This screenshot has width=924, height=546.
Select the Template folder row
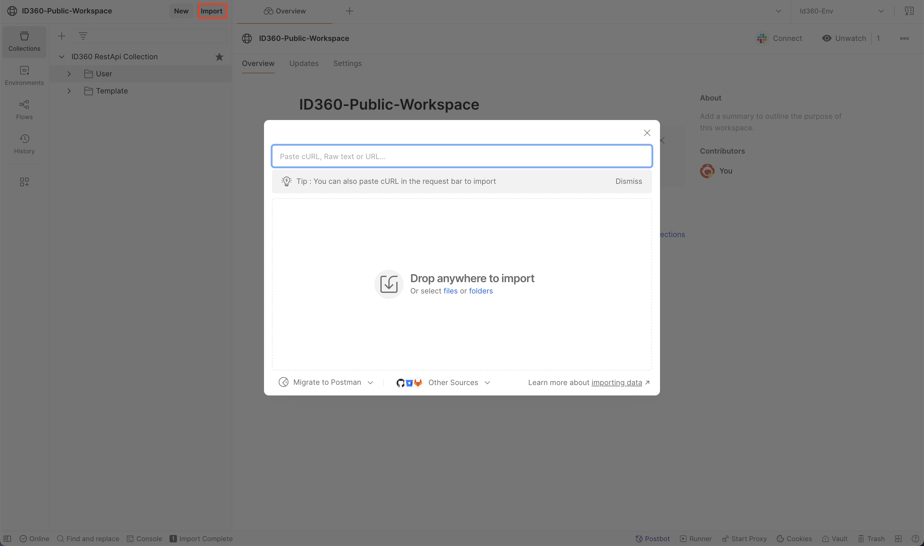(140, 91)
